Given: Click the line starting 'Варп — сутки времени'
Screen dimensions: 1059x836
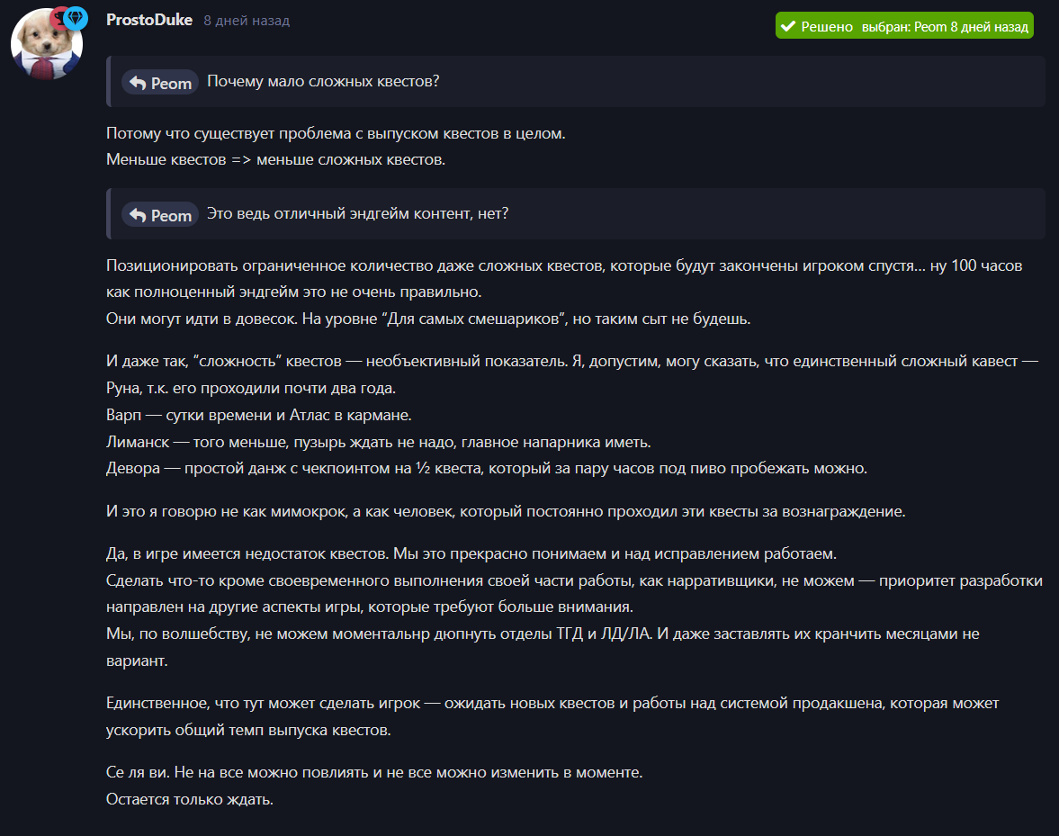Looking at the screenshot, I should [x=258, y=415].
